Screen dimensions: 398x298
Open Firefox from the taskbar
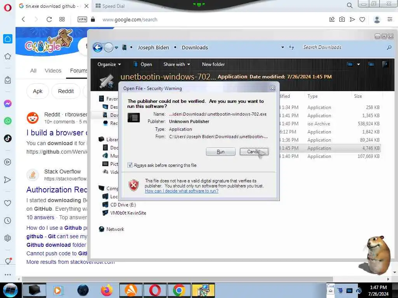coord(106,290)
